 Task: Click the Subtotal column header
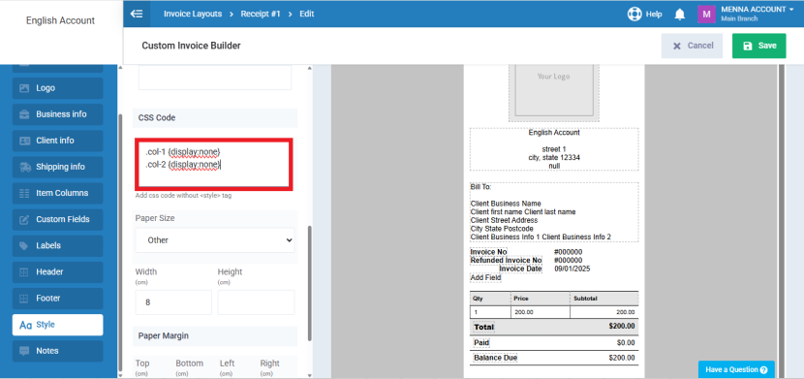coord(604,299)
